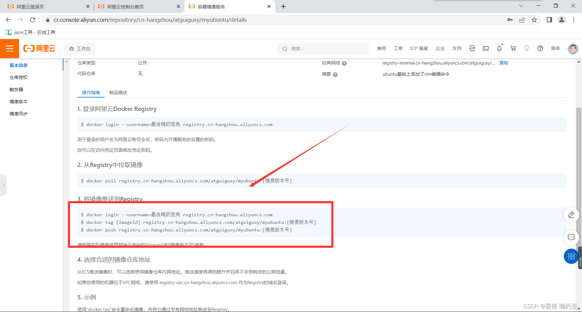Screen dimensions: 582x312
Task: Toggle the browser side panel
Action: (549, 20)
